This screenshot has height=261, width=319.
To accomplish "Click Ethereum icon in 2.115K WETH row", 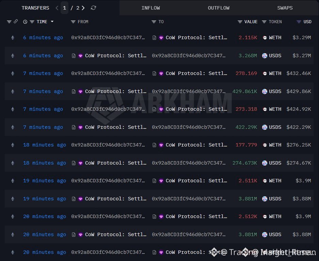I will (x=13, y=38).
